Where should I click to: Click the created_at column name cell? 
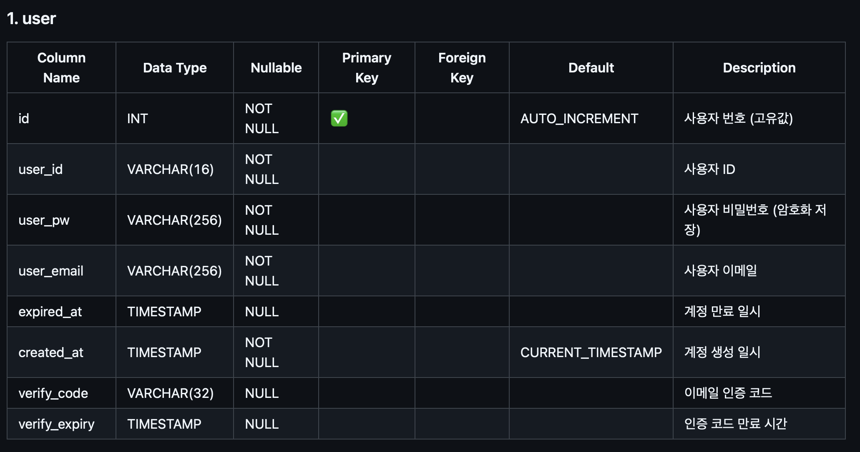click(x=51, y=353)
